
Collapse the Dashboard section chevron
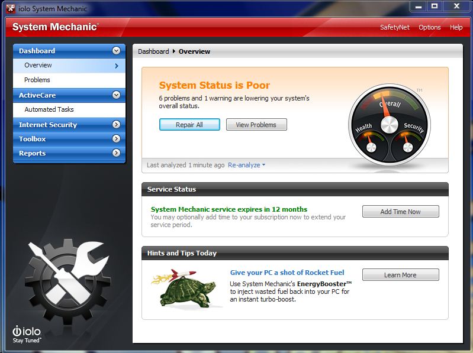point(116,51)
